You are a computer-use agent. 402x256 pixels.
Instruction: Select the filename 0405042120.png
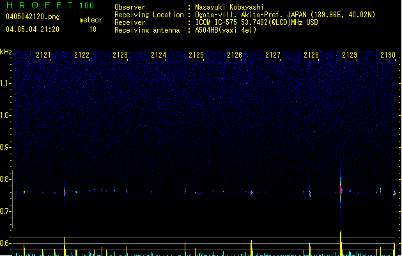(33, 17)
